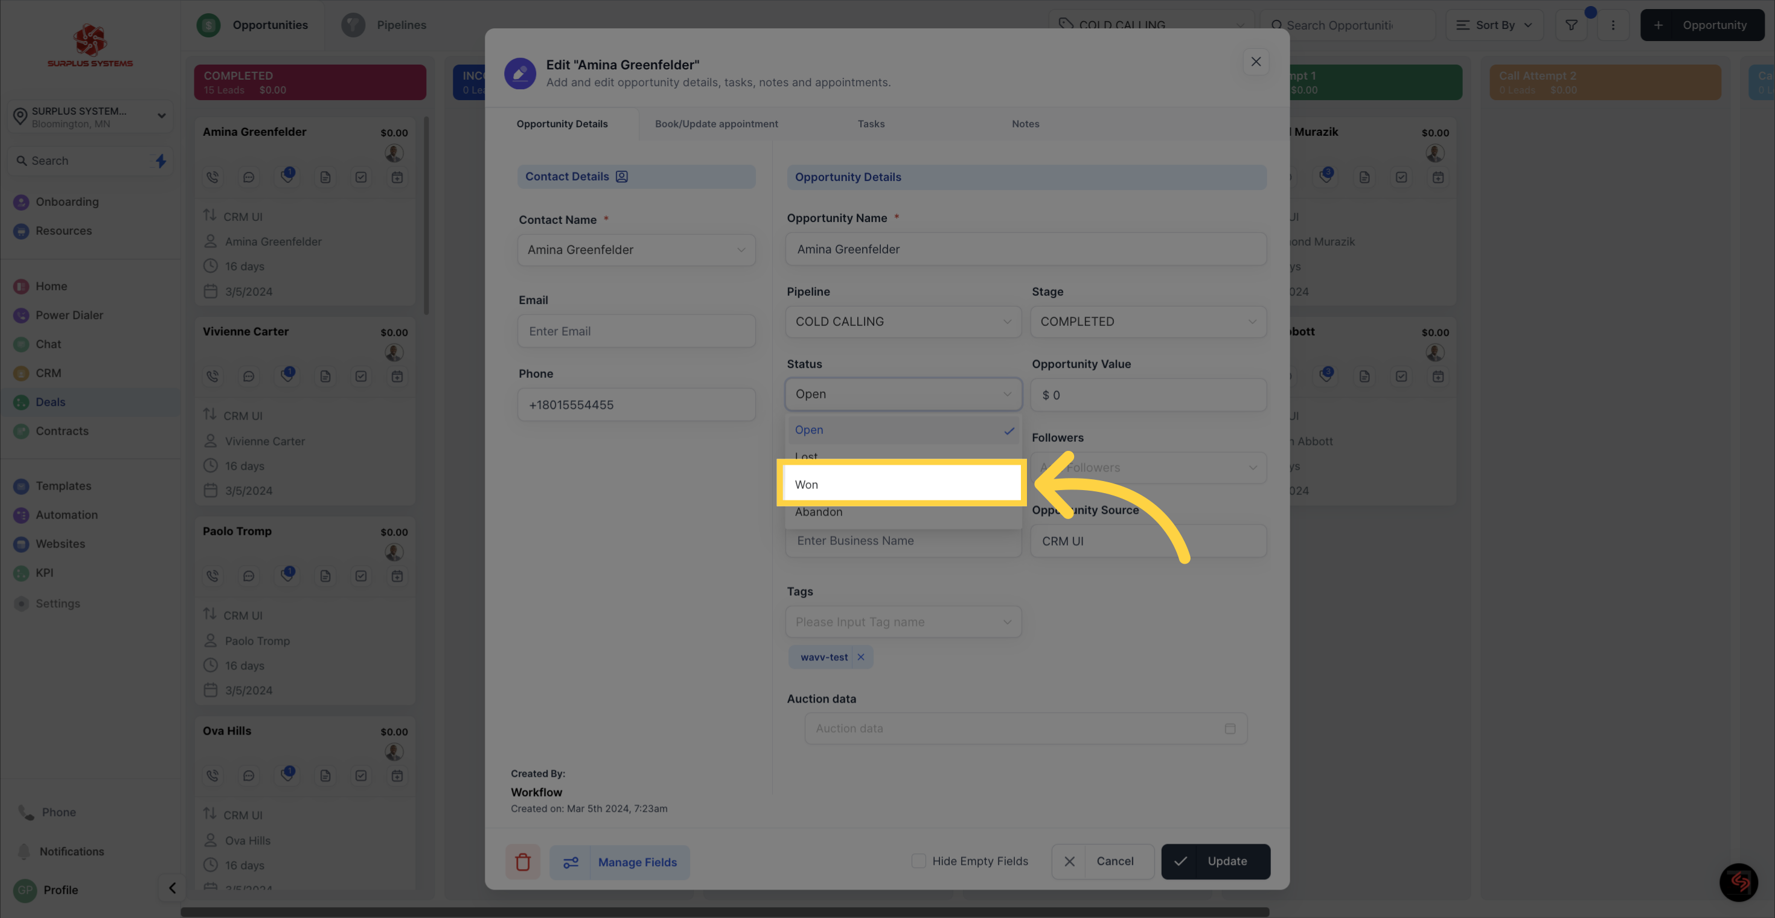Collapse the sidebar with left chevron
This screenshot has width=1775, height=918.
[171, 888]
